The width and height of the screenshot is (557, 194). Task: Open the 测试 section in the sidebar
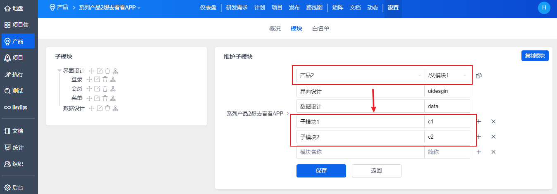(17, 91)
